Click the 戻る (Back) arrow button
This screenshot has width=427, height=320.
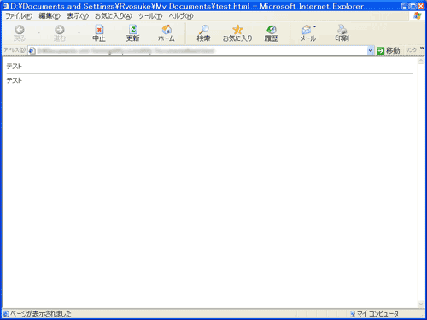point(20,33)
